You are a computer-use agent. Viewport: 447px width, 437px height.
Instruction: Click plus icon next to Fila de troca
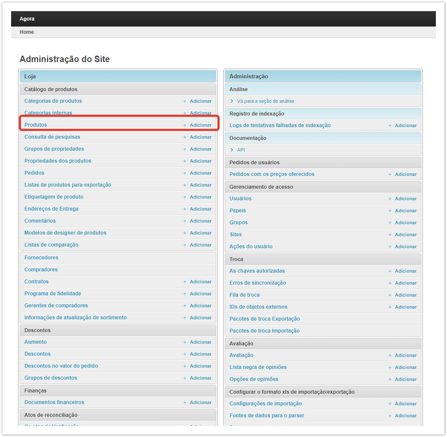390,295
